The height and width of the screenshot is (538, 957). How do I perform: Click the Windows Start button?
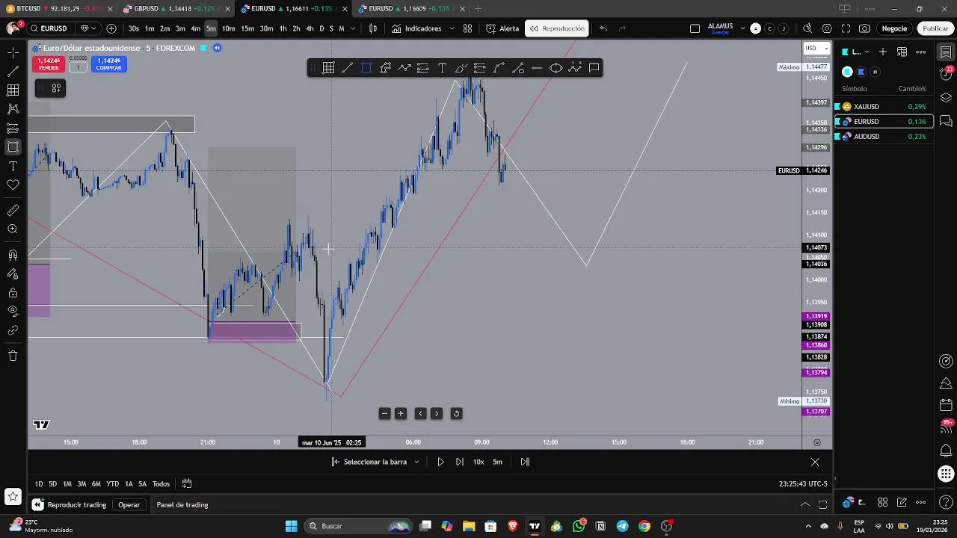(x=291, y=526)
